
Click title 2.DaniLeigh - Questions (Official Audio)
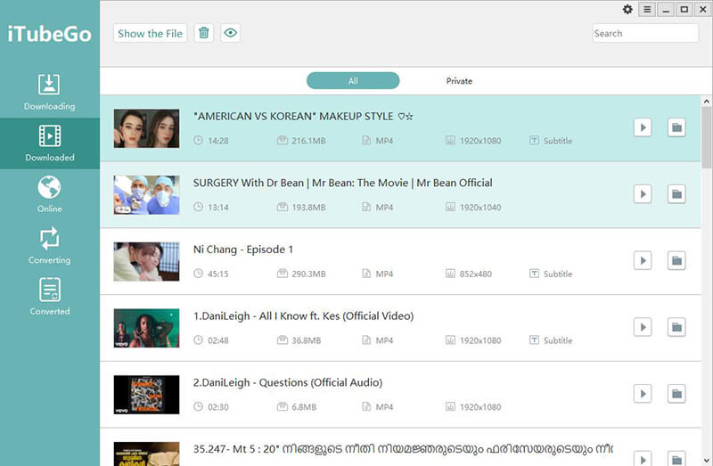click(x=288, y=383)
